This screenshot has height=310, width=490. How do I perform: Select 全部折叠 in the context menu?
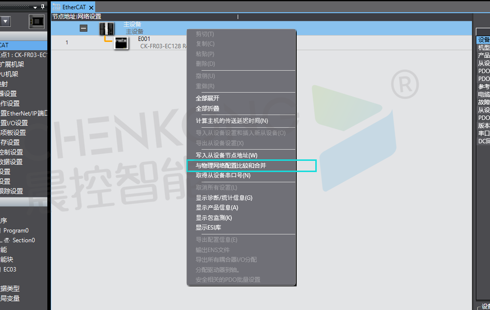pyautogui.click(x=207, y=109)
